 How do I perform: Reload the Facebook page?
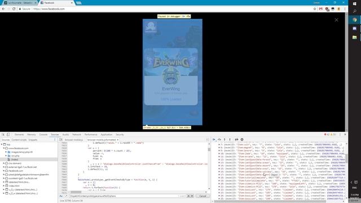click(x=14, y=9)
